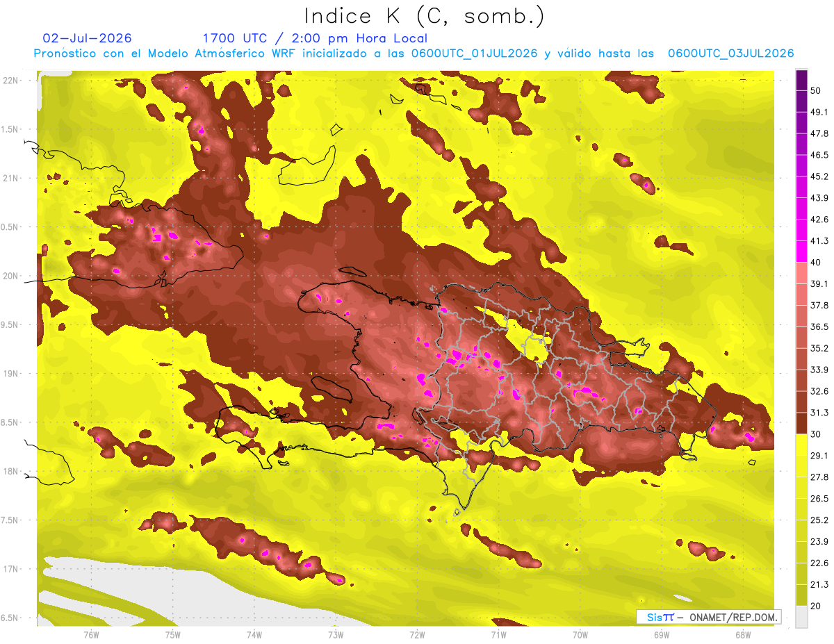Click the '17N' latitude label
The width and height of the screenshot is (834, 644).
(x=11, y=569)
